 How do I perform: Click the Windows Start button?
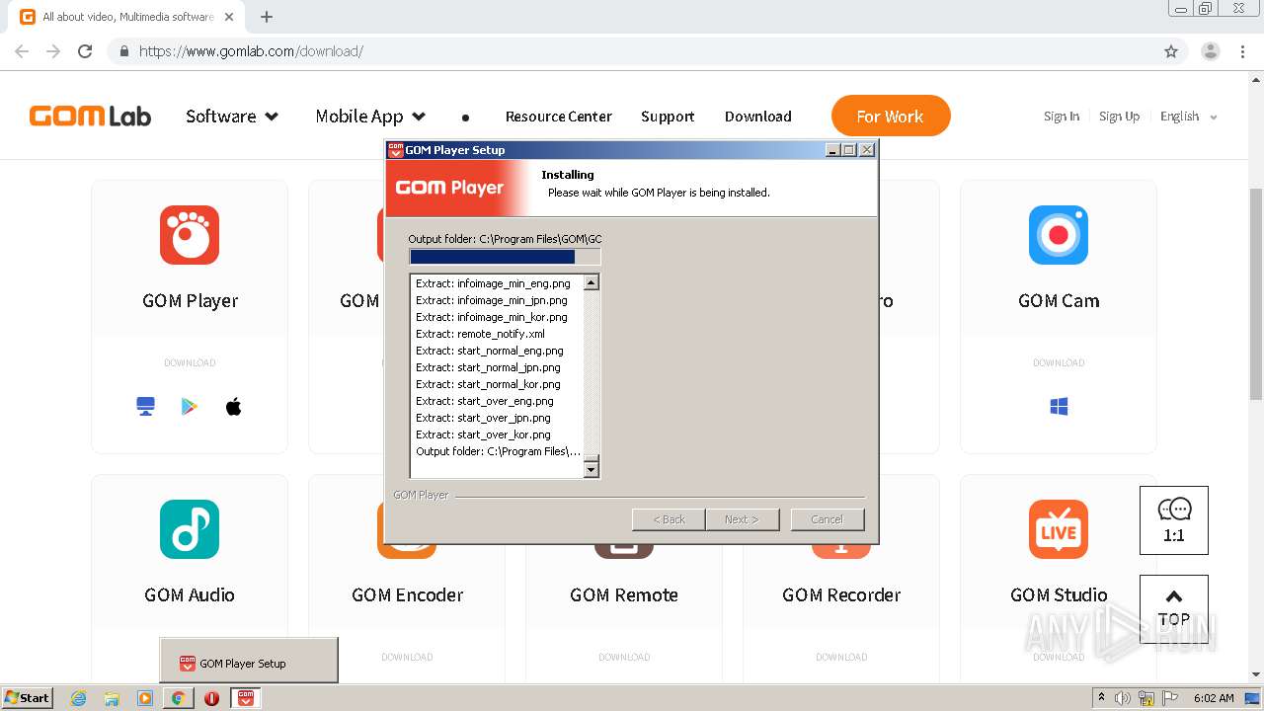click(27, 698)
